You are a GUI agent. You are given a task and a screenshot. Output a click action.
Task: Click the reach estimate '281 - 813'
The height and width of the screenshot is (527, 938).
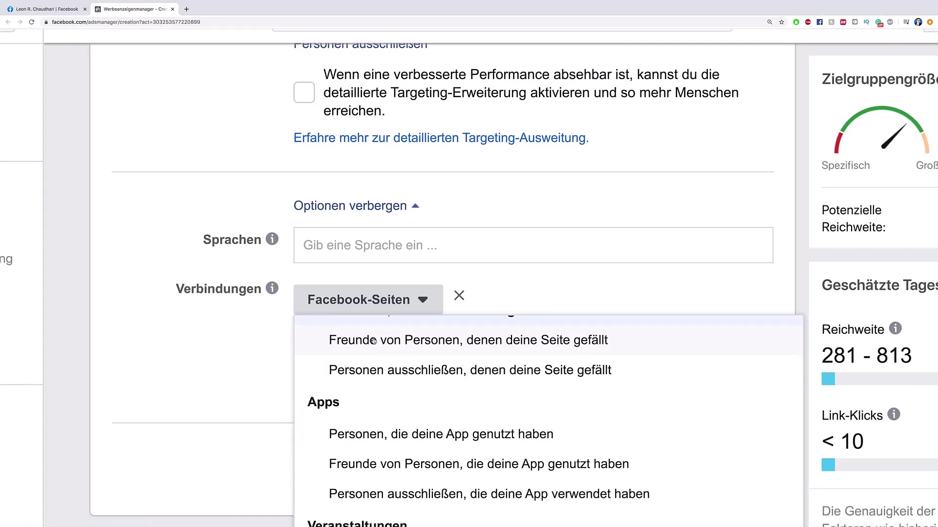coord(867,355)
